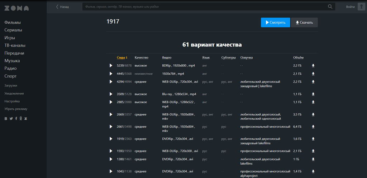The height and width of the screenshot is (178, 367).
Task: Download the 1593/1950 row file
Action: point(313,151)
